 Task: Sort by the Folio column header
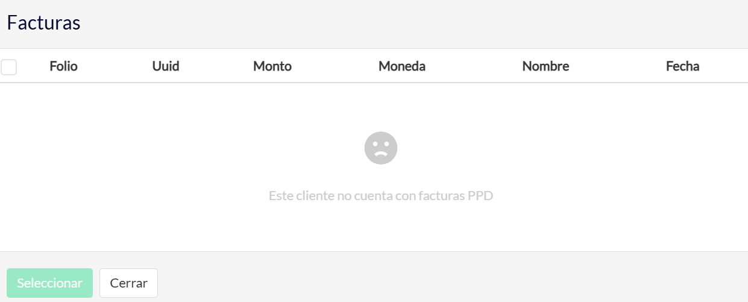(x=63, y=66)
